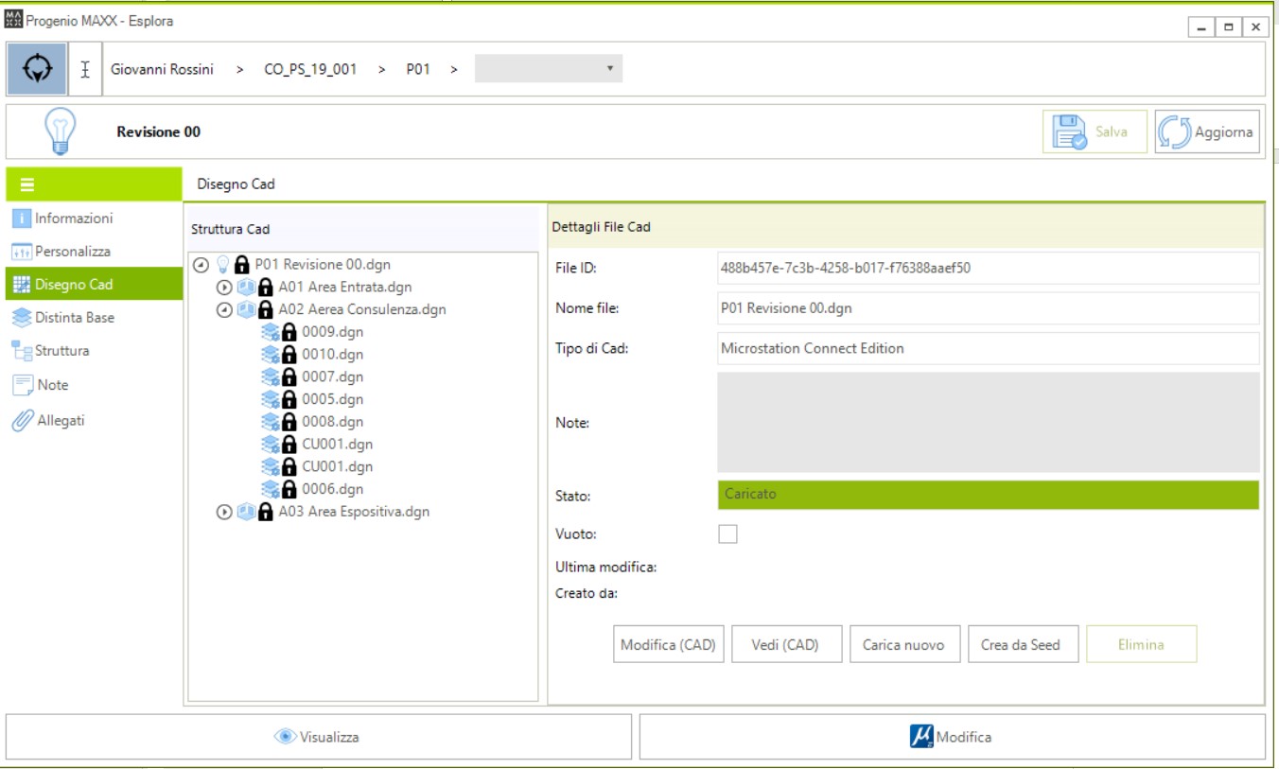Click the Salva button

1095,131
